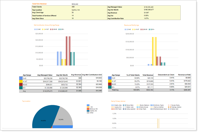
Task: Click the dark blue Seattle pie slice
Action: [42, 121]
